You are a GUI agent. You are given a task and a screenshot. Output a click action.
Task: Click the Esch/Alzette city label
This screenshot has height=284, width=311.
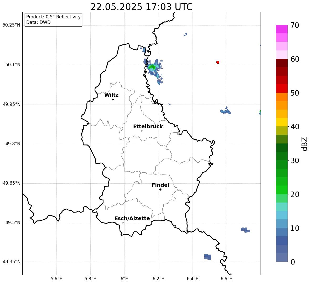coord(132,219)
